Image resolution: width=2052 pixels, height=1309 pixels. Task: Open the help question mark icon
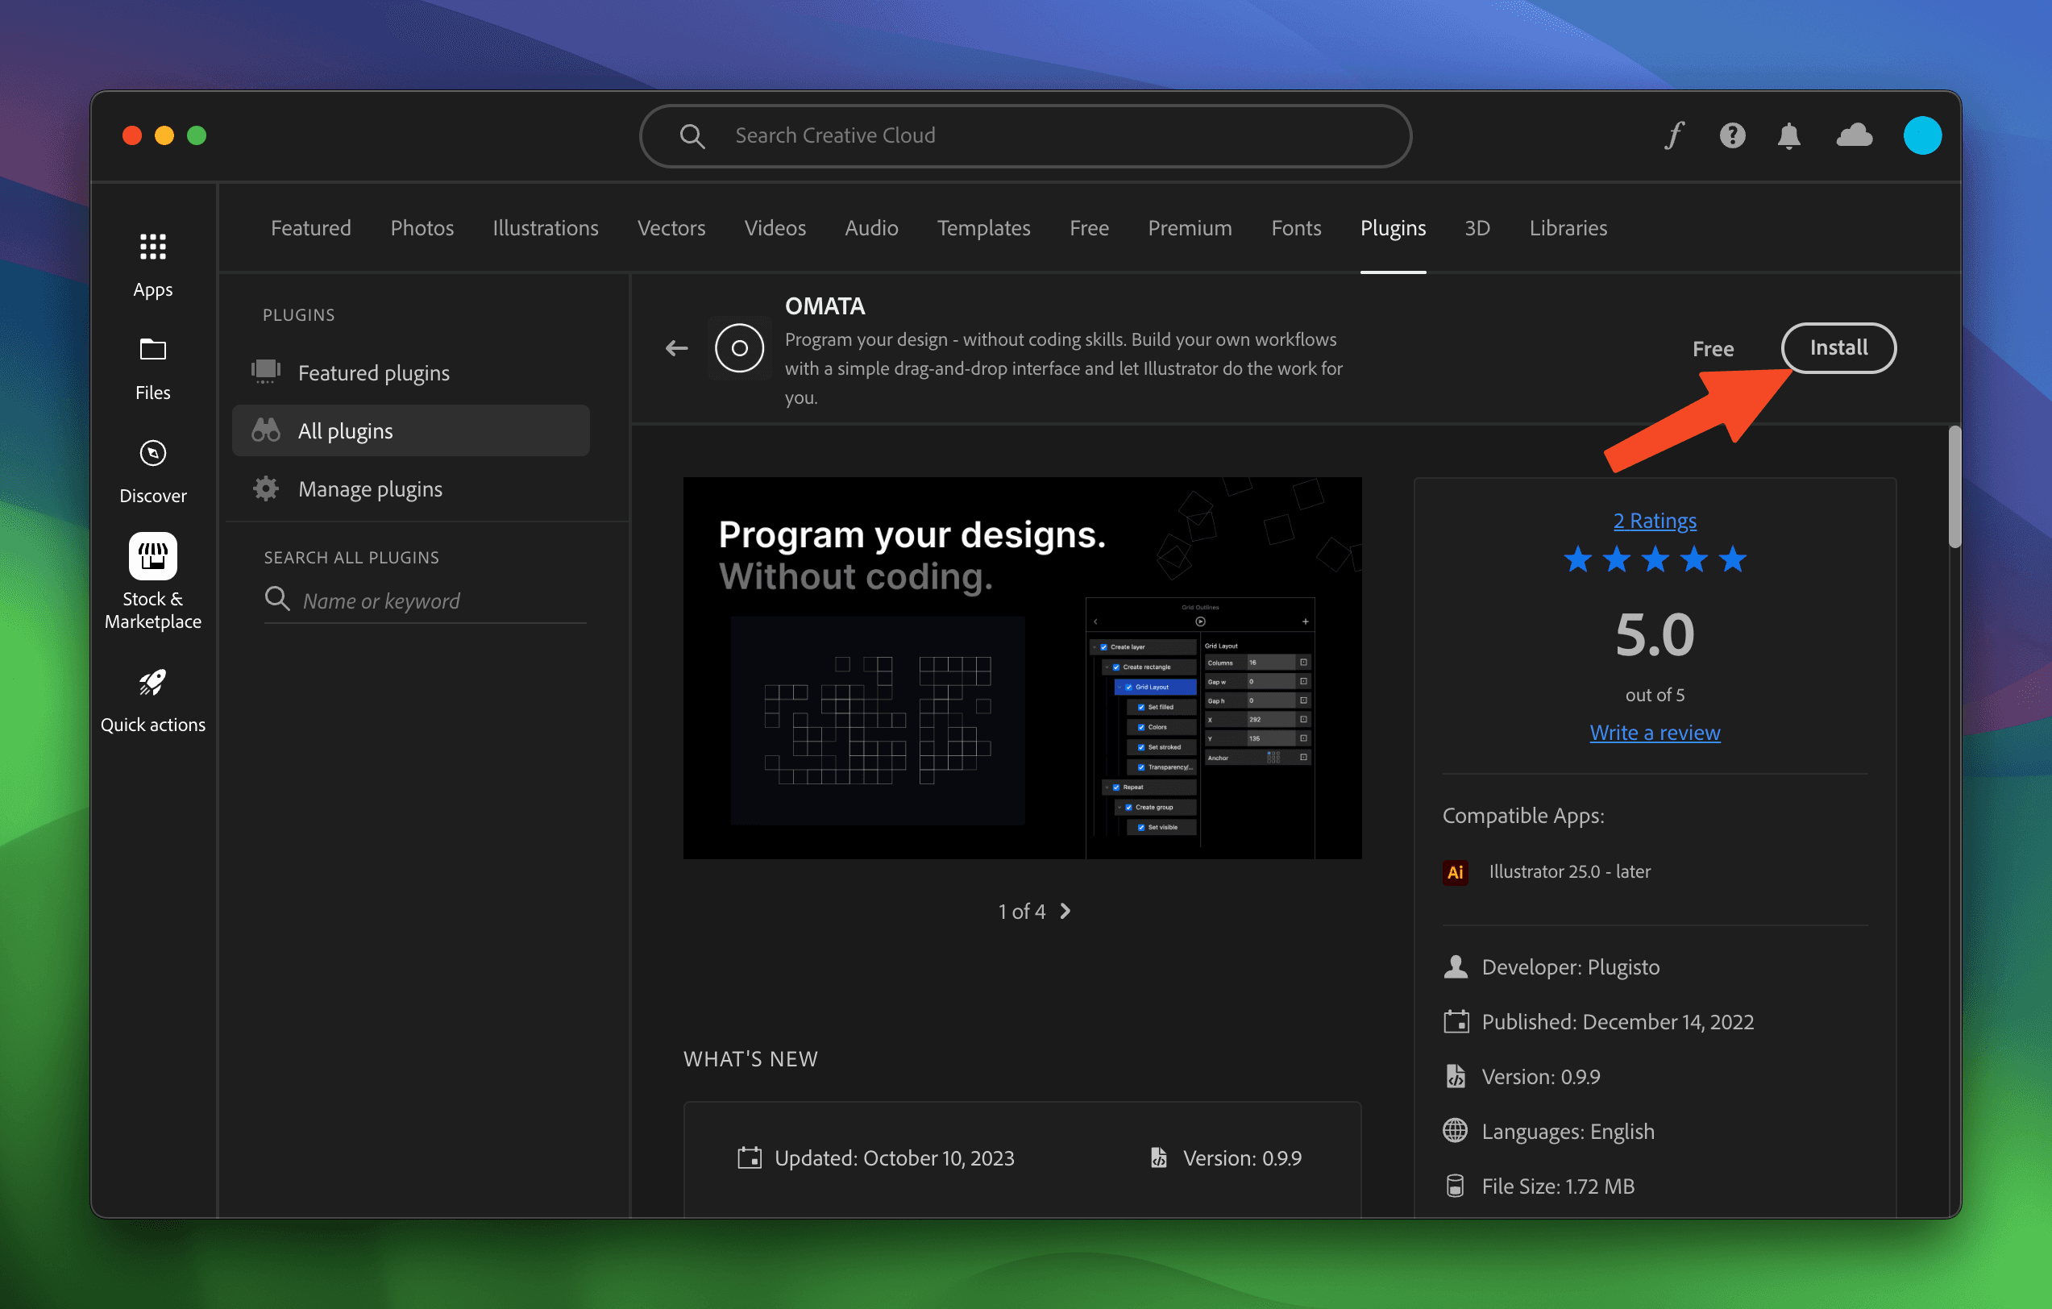[1731, 135]
